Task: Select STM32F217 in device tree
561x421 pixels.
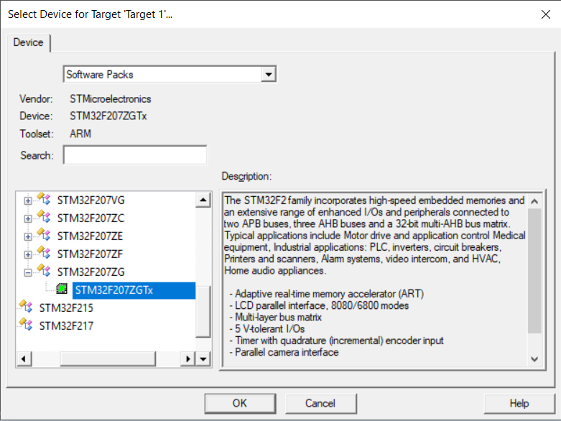Action: (x=66, y=326)
